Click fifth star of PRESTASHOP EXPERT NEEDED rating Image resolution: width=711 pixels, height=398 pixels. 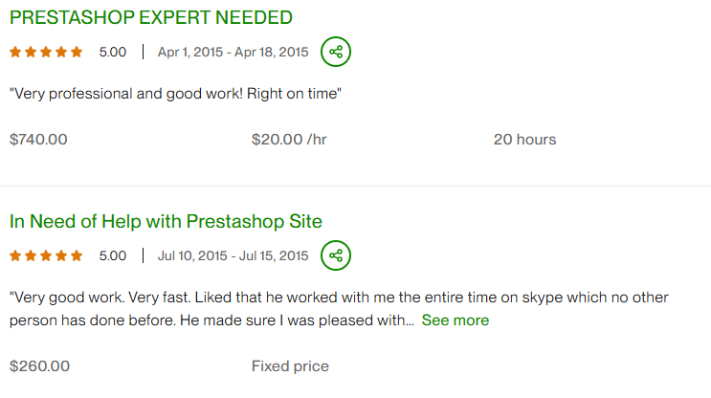tap(77, 52)
